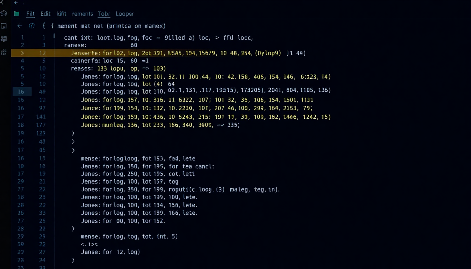The width and height of the screenshot is (471, 269).
Task: Open the square panel icon in the sidebar
Action: 4,26
